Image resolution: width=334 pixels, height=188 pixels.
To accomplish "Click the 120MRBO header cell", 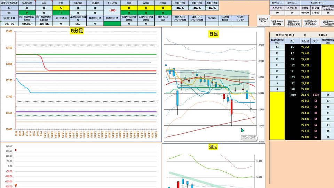I will click(x=95, y=3).
